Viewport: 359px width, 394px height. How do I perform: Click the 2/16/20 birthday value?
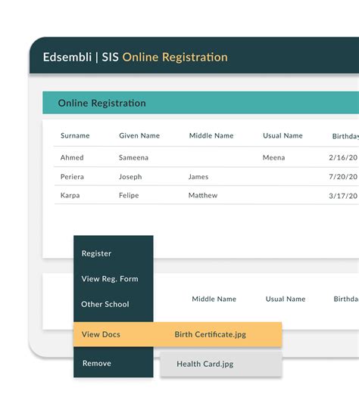(343, 157)
